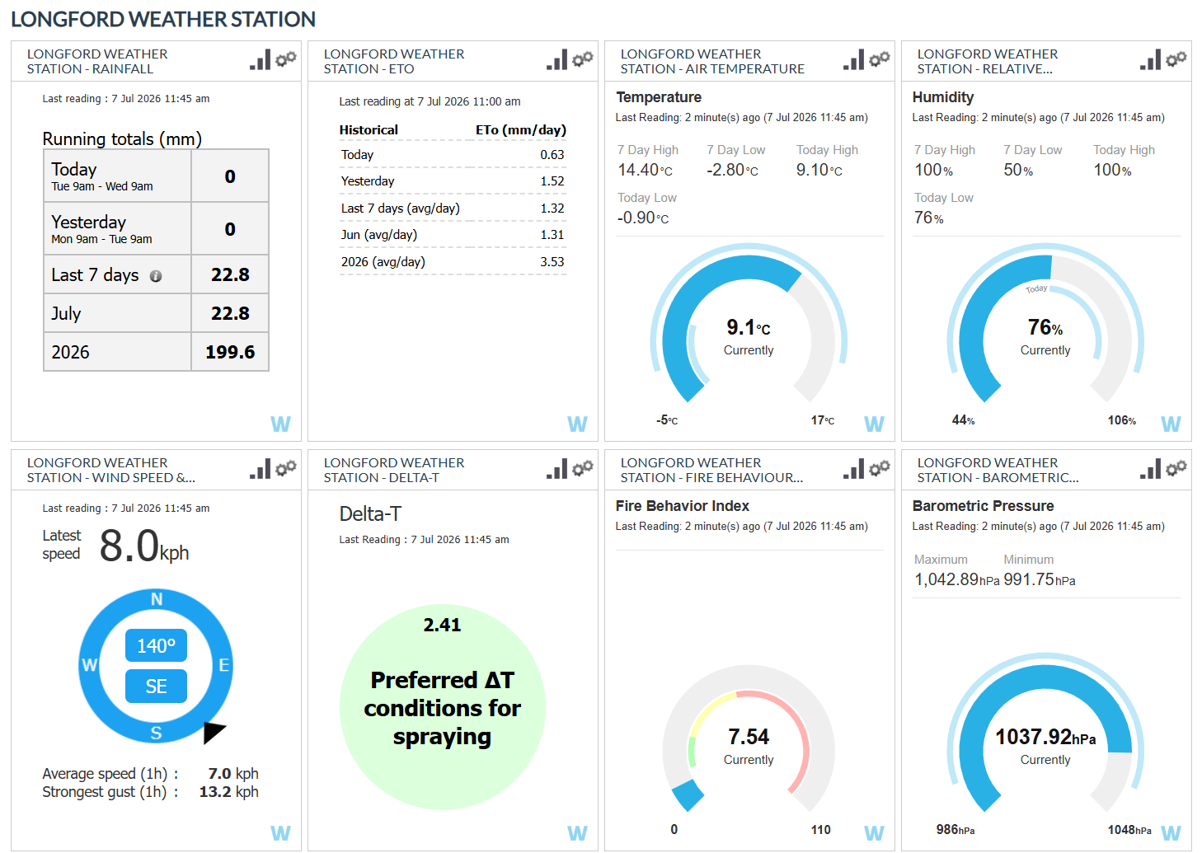
Task: Open chart icon on Fire Behaviour widget
Action: pyautogui.click(x=854, y=469)
